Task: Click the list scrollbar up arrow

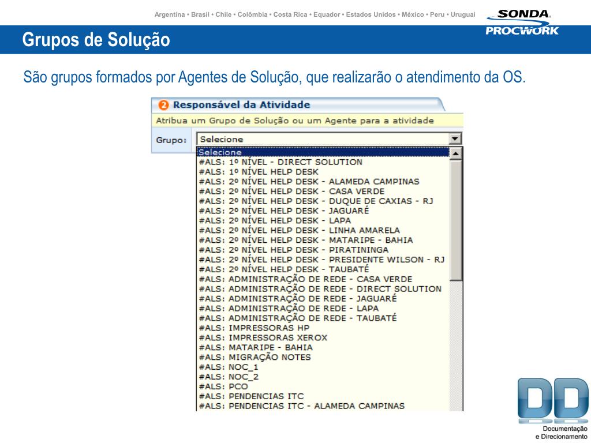Action: [456, 153]
